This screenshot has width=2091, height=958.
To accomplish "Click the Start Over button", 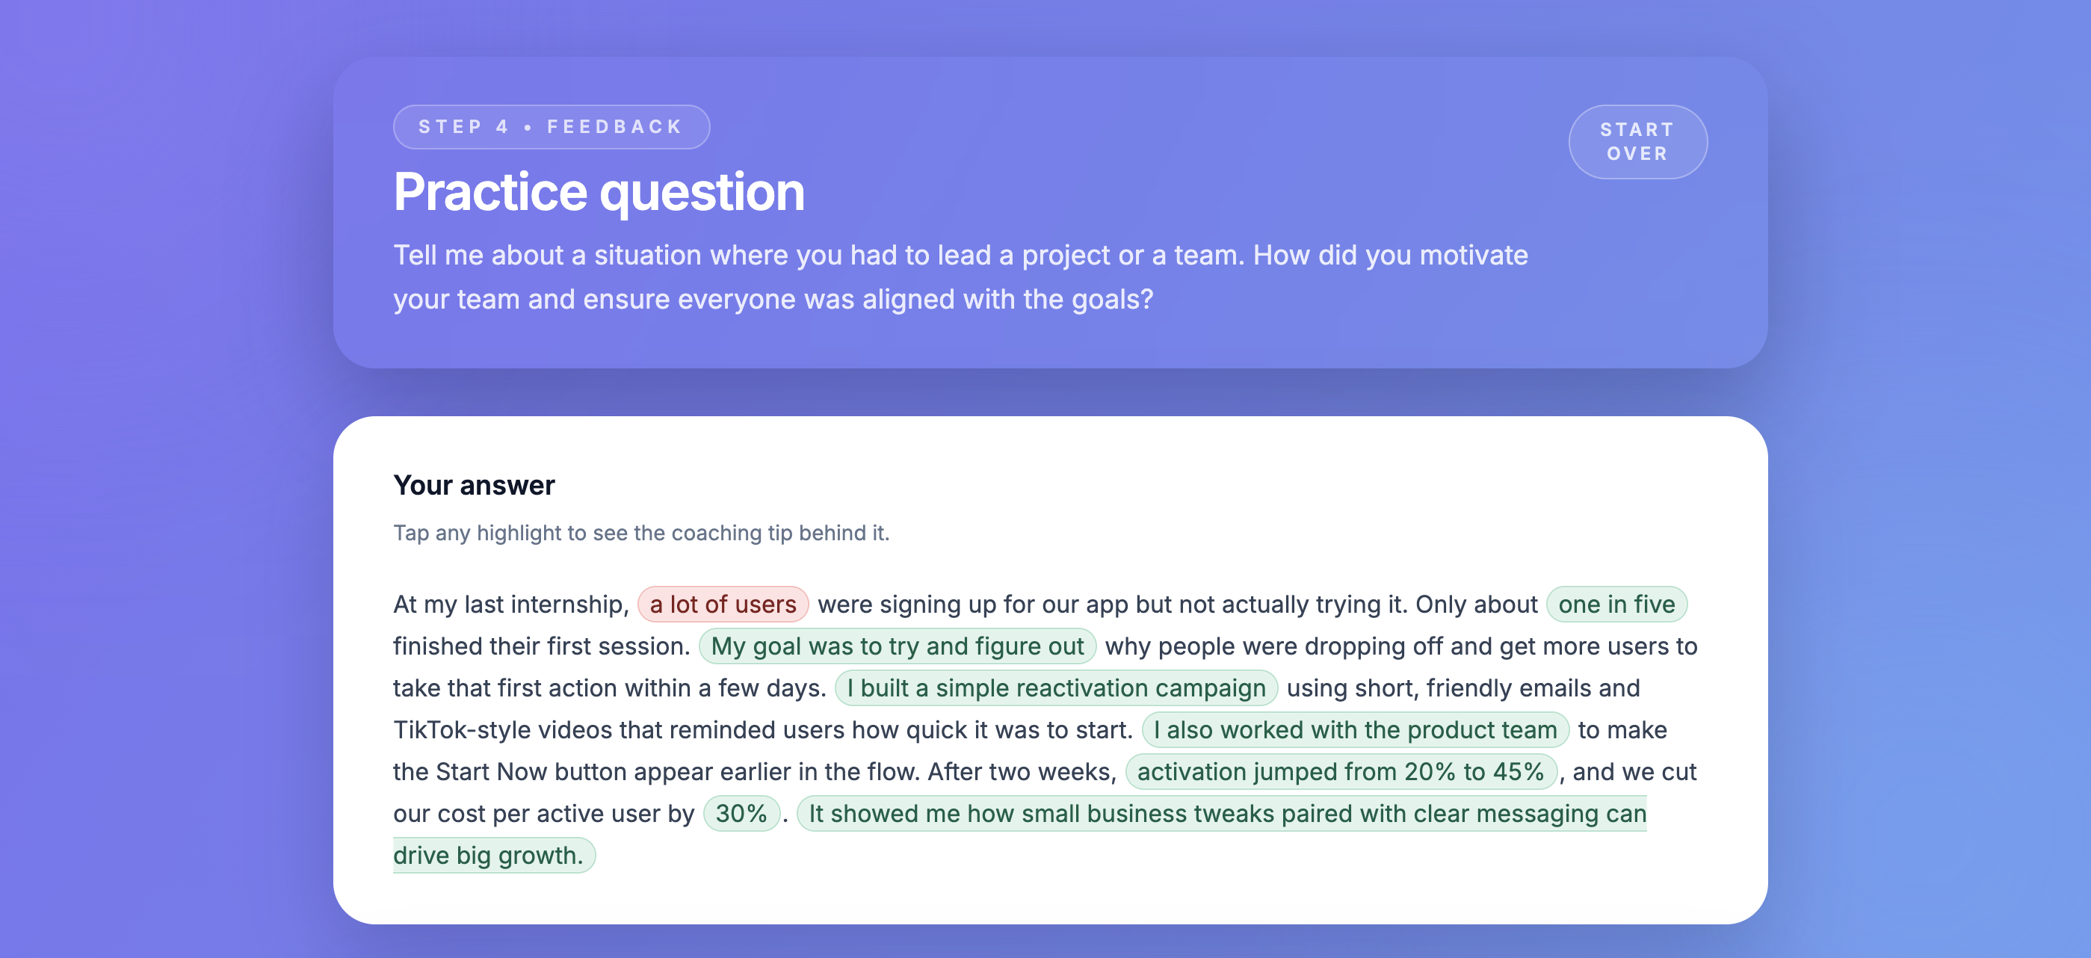I will point(1637,142).
